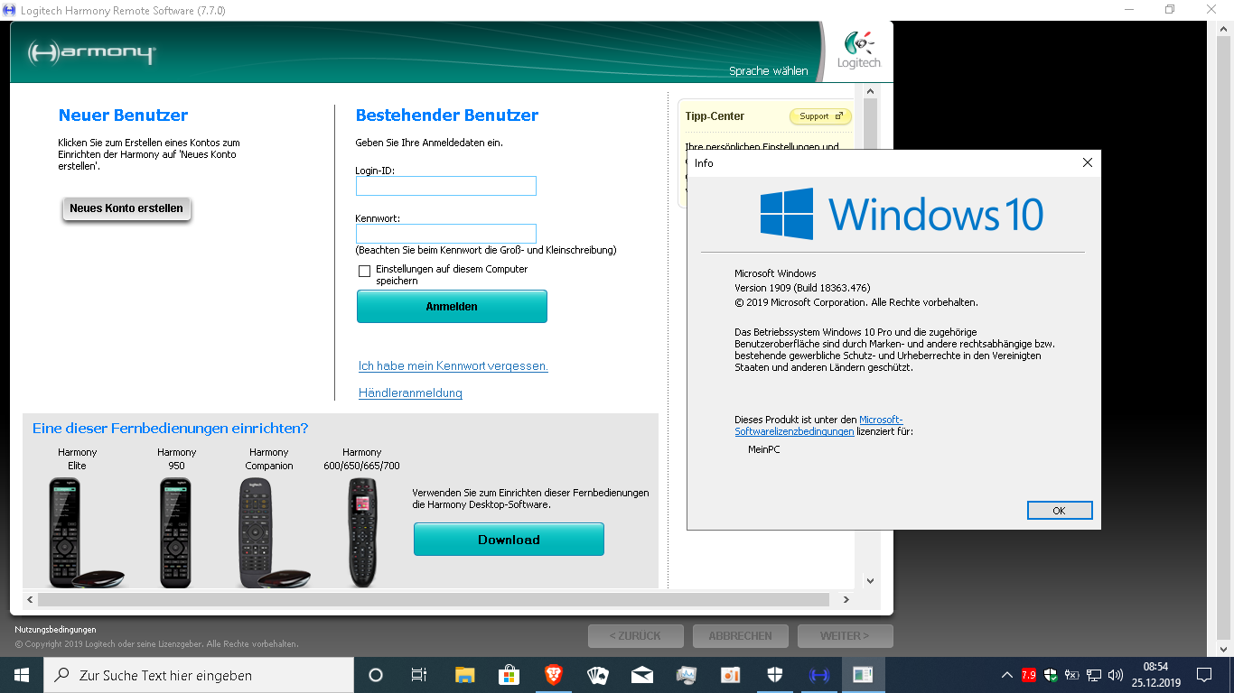Image resolution: width=1234 pixels, height=693 pixels.
Task: Open network tray icon
Action: [x=1094, y=675]
